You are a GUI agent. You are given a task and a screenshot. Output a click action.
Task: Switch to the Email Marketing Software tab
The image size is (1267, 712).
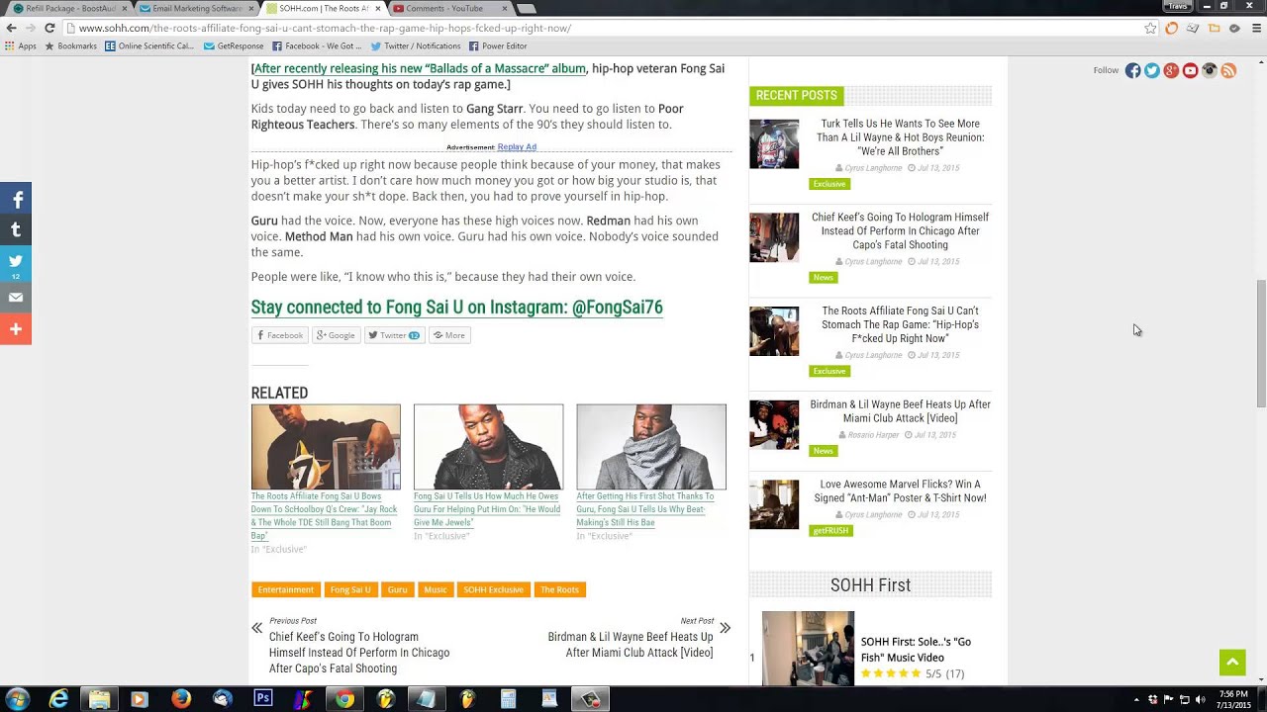[197, 8]
